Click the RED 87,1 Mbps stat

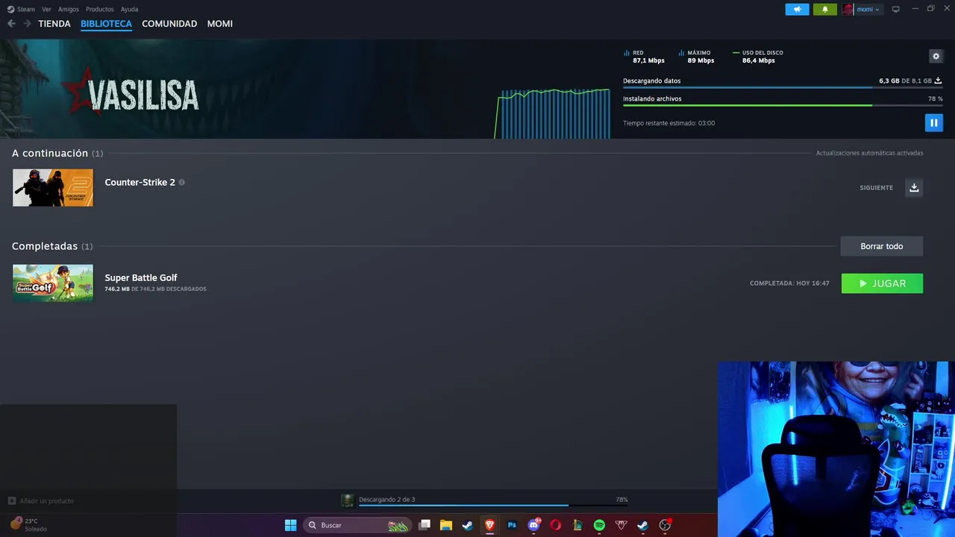coord(645,57)
